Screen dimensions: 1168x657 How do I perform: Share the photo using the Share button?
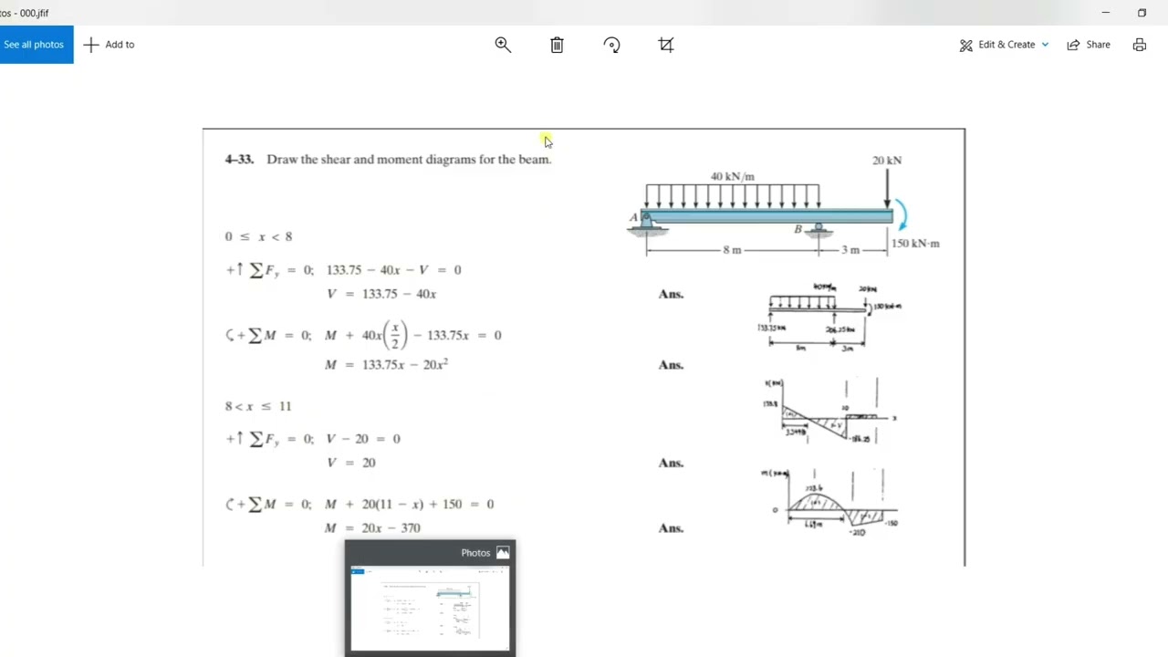(x=1089, y=44)
